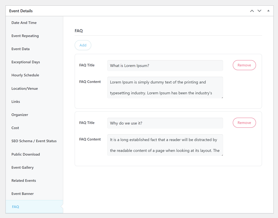Switch to Event Gallery tab
This screenshot has width=278, height=218.
pos(23,168)
